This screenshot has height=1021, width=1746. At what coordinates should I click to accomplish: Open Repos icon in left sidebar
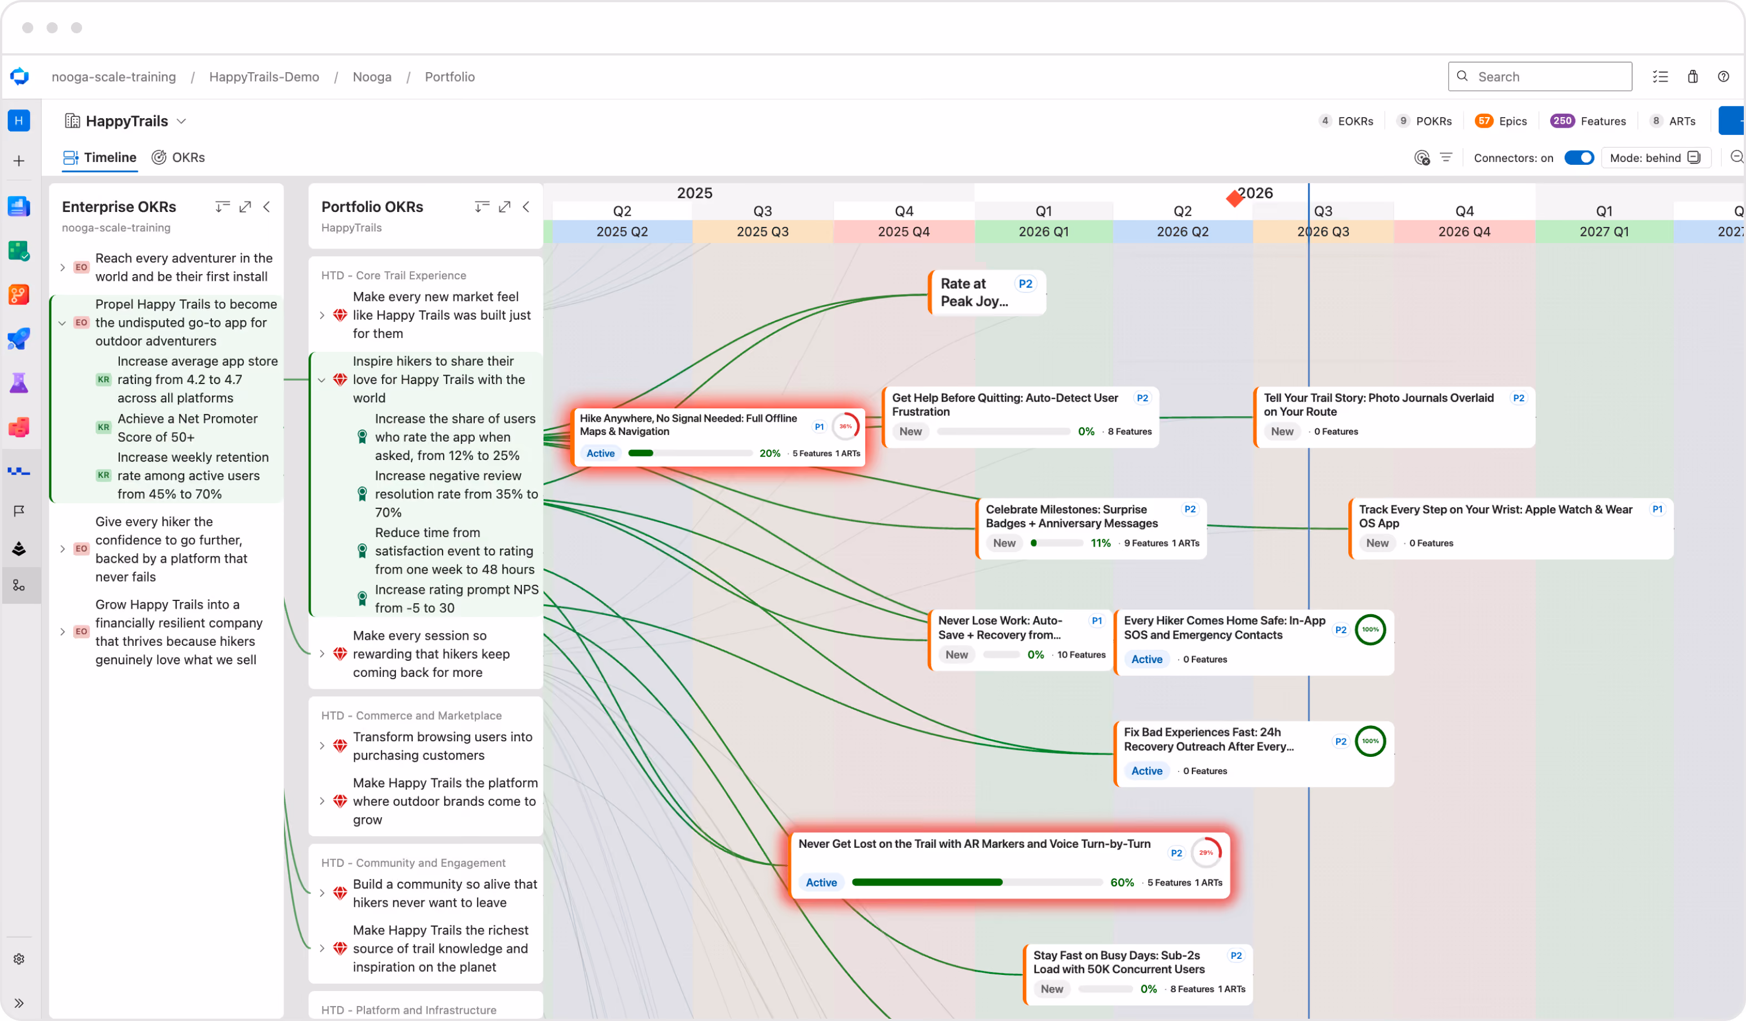19,295
